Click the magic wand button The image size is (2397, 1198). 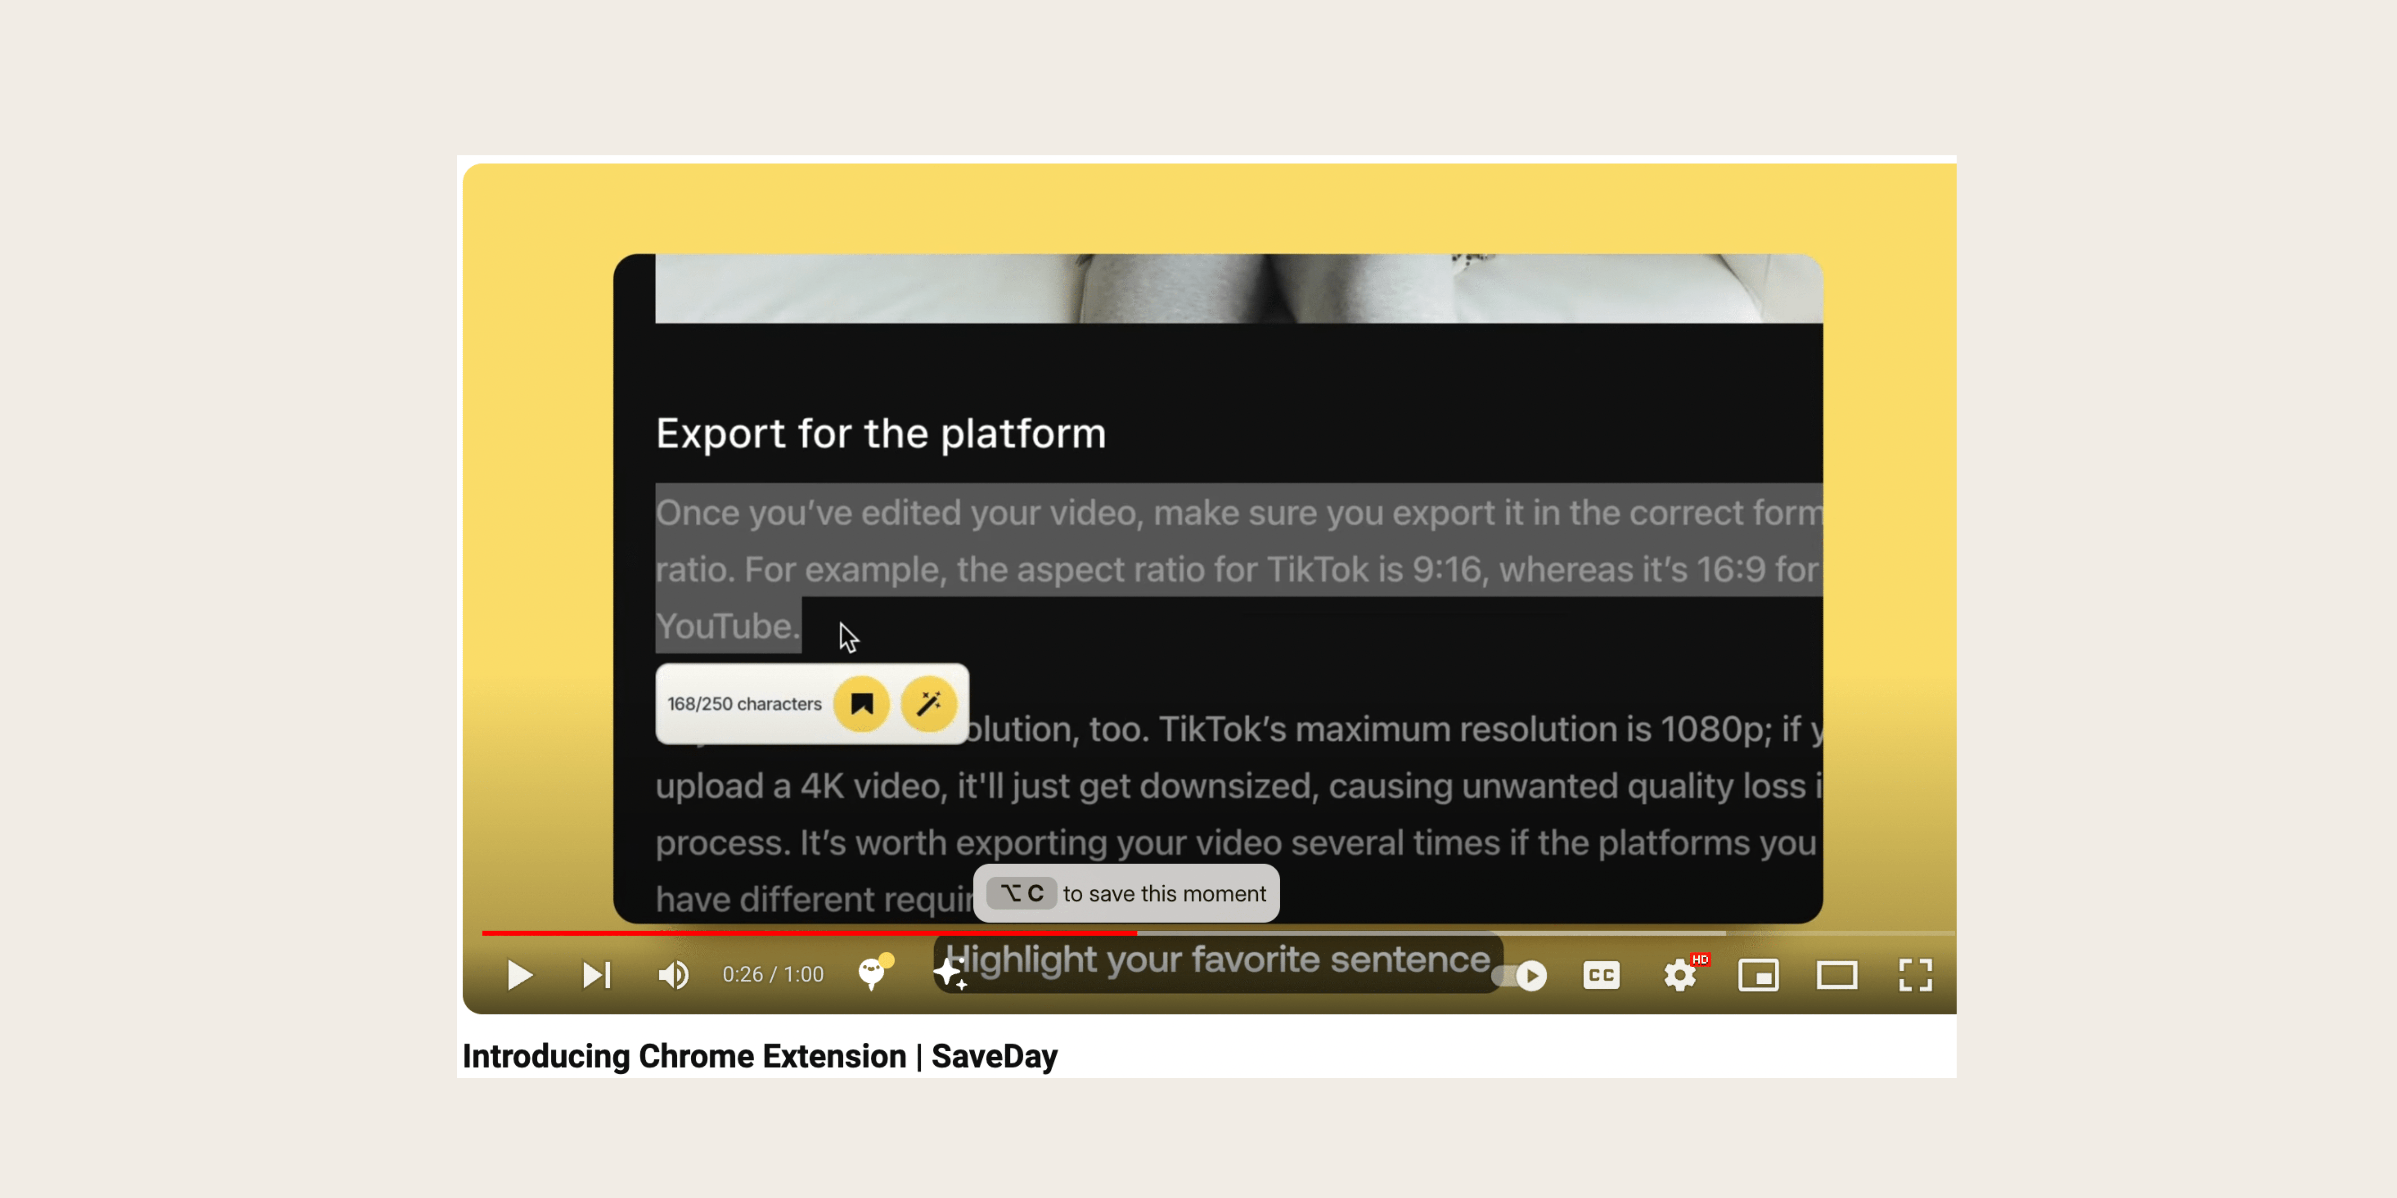pyautogui.click(x=929, y=704)
